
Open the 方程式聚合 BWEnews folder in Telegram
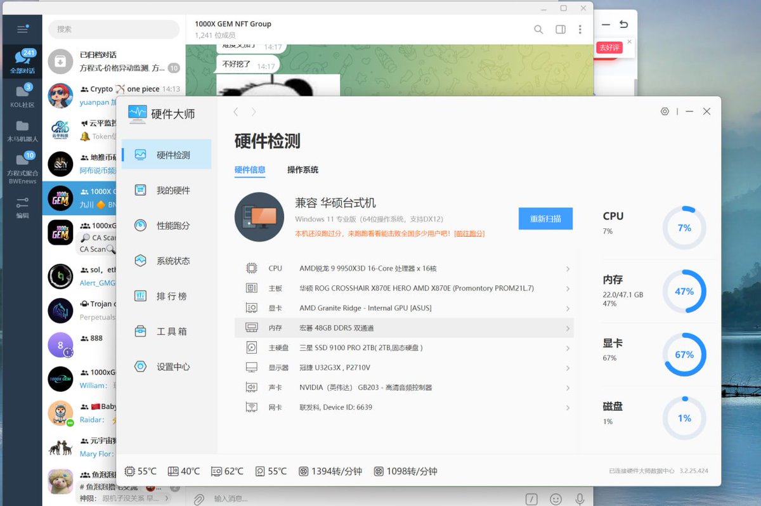tap(22, 167)
